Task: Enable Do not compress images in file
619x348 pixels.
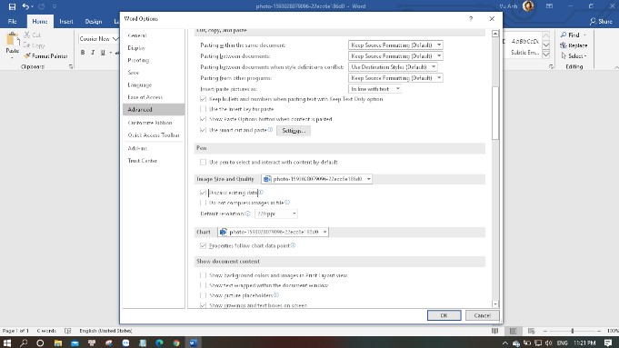Action: coord(203,203)
